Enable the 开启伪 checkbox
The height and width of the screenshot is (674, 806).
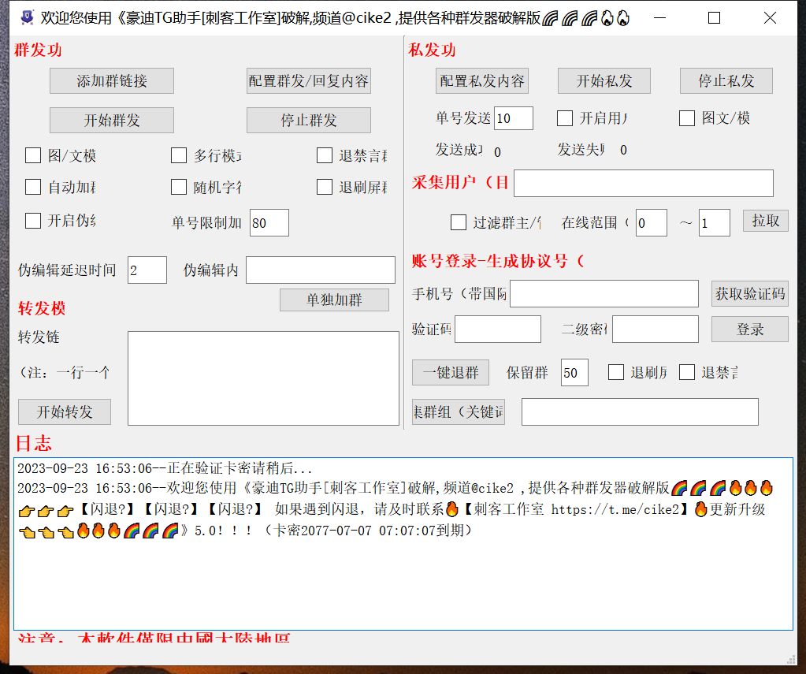[x=33, y=221]
